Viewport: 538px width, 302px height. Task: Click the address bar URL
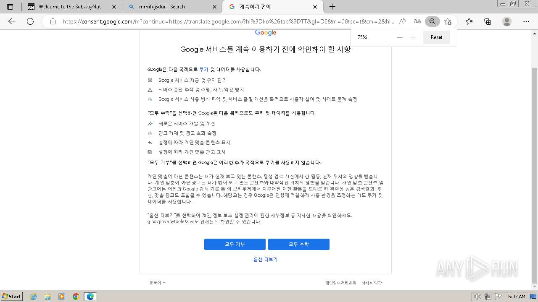(228, 21)
